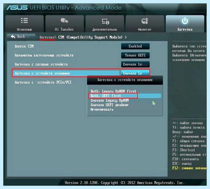Choose Both, Legacy OpROM first option

[x=113, y=91]
